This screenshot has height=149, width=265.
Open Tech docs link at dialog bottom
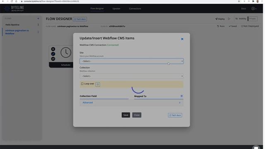coord(175,115)
